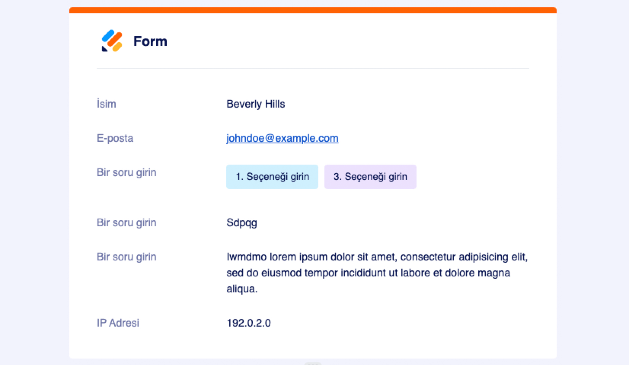Viewport: 629px width, 365px height.
Task: Click "Bir soru girin" label beside lorem paragraph
Action: tap(126, 257)
